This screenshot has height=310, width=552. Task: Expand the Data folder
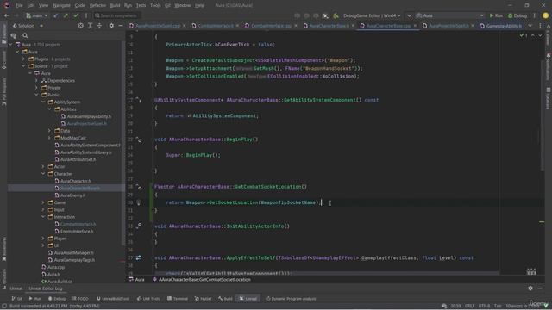(x=50, y=131)
